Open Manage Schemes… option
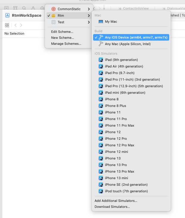This screenshot has height=218, width=185. pos(66,44)
